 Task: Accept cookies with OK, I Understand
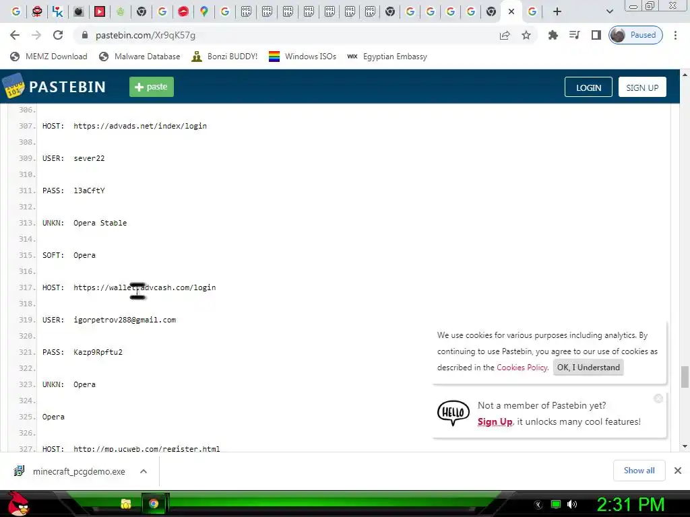[588, 367]
